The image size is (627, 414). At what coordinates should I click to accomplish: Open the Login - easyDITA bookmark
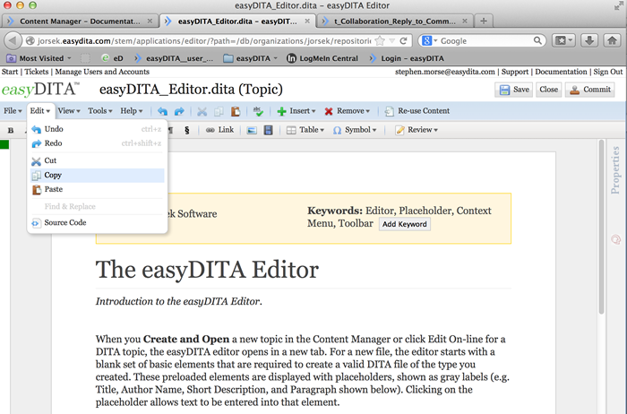(x=407, y=58)
